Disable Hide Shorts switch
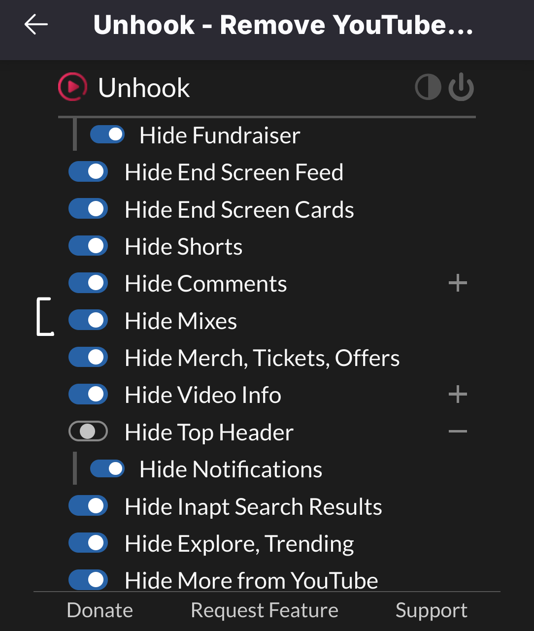534x631 pixels. tap(88, 246)
